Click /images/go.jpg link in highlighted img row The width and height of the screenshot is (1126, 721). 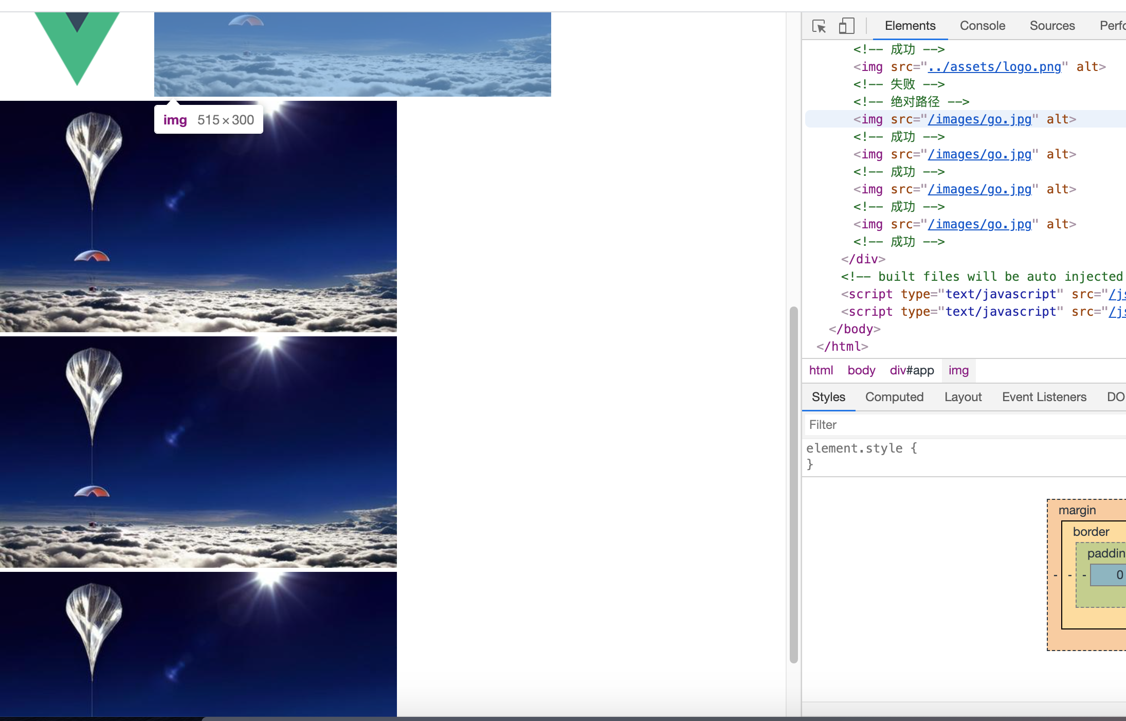[979, 119]
